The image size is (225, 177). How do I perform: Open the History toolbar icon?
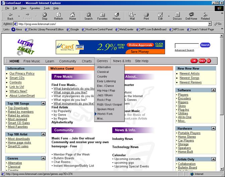tap(117, 16)
